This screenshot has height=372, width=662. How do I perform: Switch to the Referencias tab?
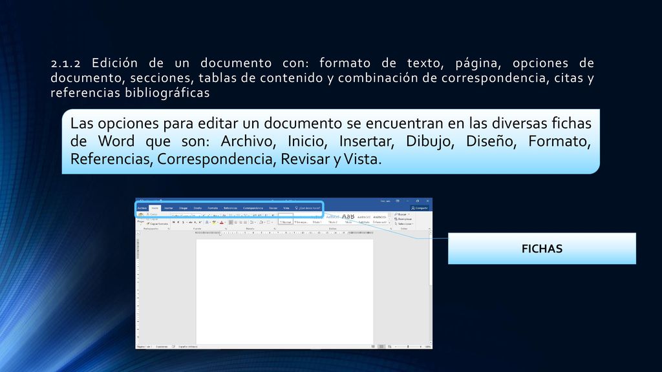coord(230,208)
